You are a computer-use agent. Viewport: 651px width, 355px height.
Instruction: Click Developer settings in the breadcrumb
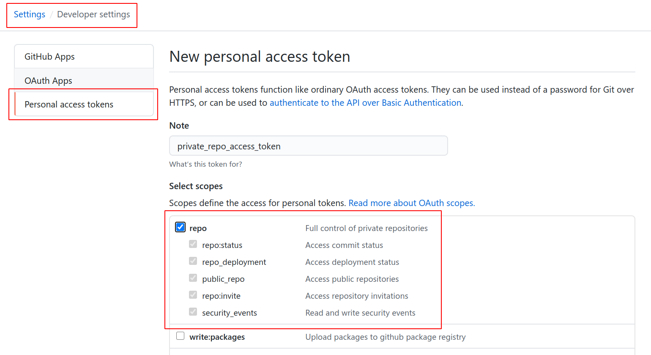click(x=93, y=14)
